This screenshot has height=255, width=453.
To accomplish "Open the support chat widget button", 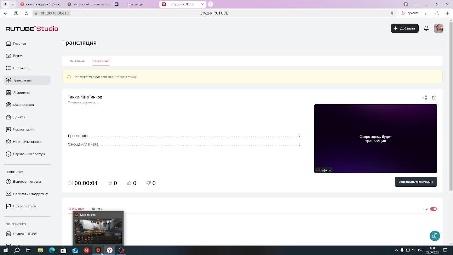I will click(435, 236).
